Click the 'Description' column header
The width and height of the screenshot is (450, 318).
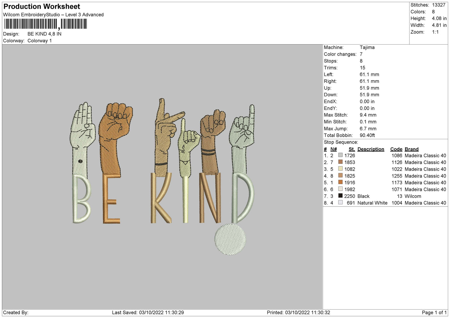[x=371, y=149]
